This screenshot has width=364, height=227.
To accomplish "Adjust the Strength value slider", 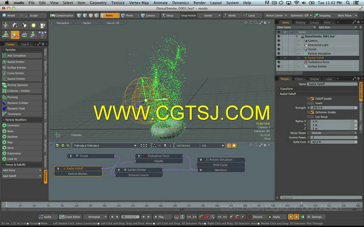I will click(334, 108).
